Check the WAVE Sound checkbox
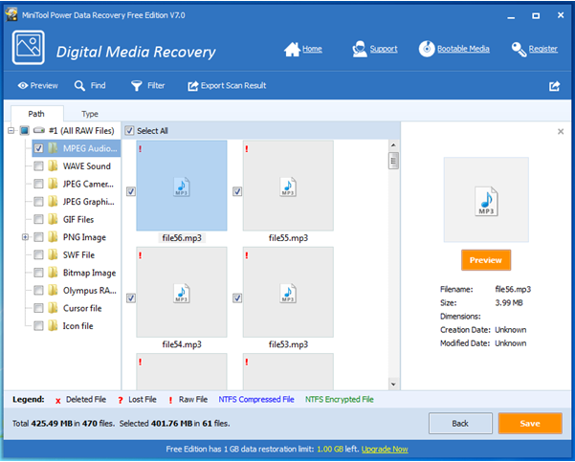Image resolution: width=575 pixels, height=462 pixels. coord(38,166)
